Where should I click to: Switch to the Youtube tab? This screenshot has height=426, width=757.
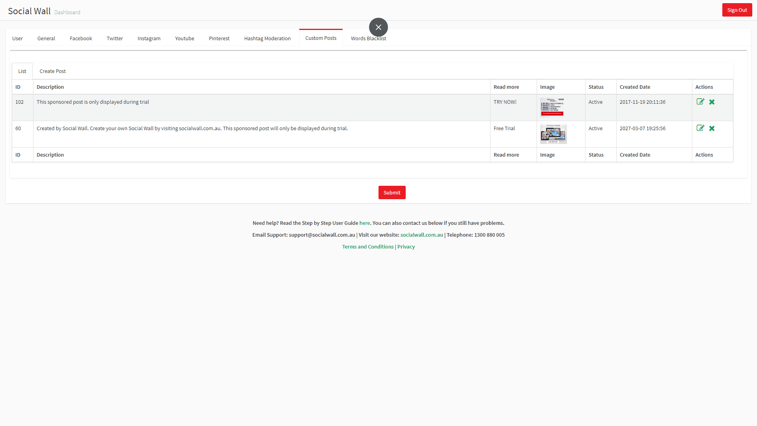point(185,38)
